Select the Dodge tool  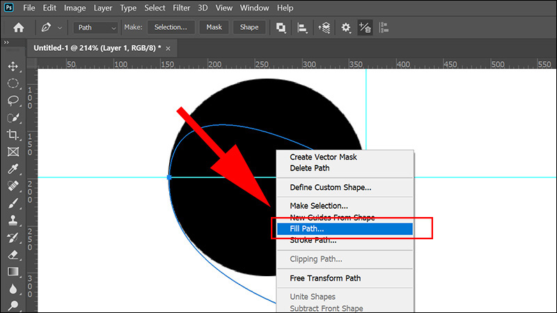tap(13, 305)
